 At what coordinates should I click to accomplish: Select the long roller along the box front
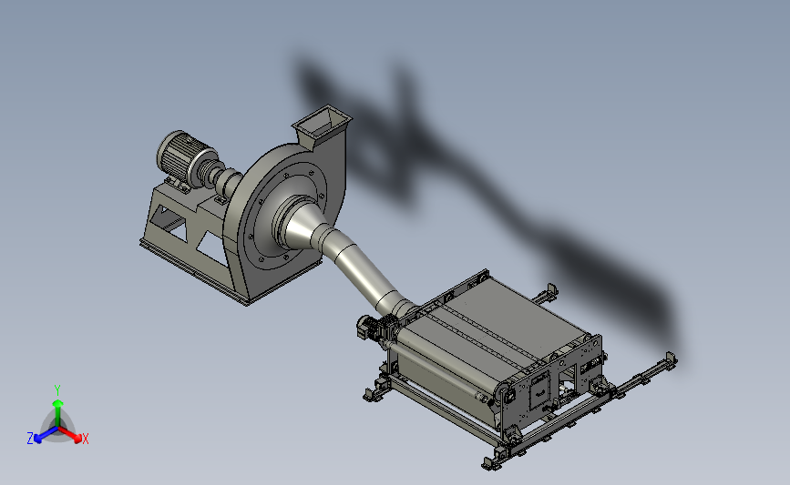436,370
